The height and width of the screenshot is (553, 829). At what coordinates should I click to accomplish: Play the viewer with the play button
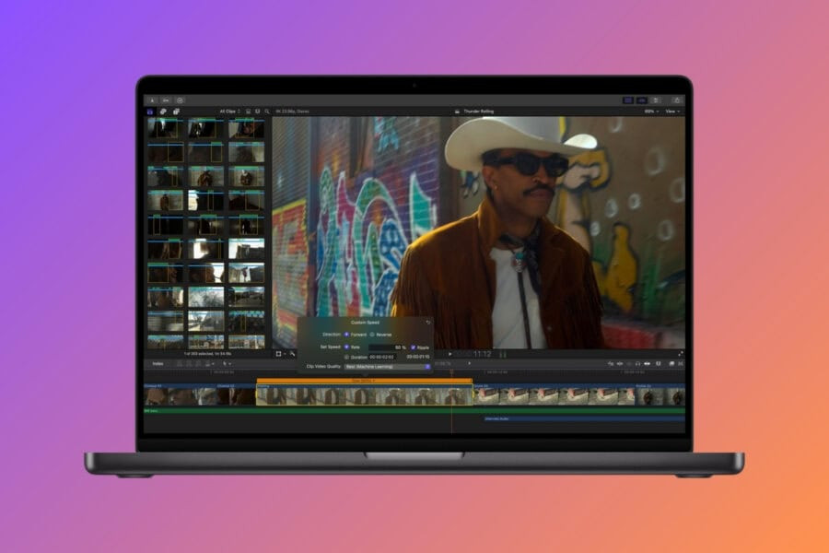450,354
